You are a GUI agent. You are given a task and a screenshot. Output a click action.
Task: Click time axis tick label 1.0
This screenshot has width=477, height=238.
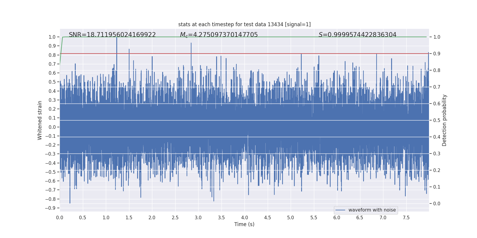pos(106,217)
